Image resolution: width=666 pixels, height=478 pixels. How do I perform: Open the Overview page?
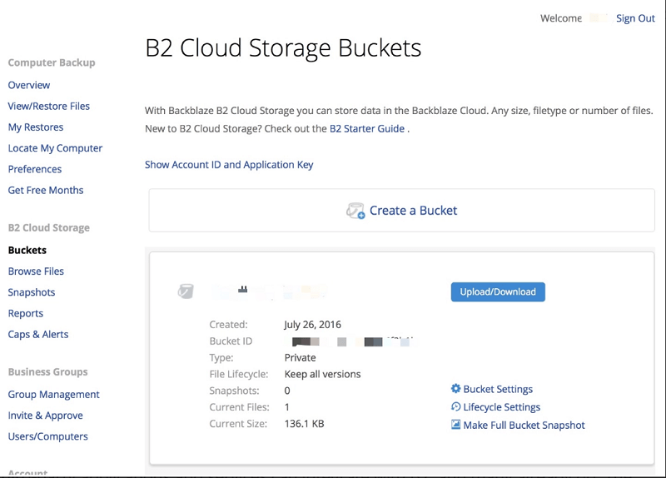pos(29,85)
